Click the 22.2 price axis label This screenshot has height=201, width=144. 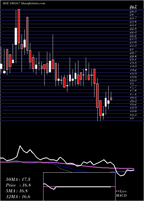point(133,35)
